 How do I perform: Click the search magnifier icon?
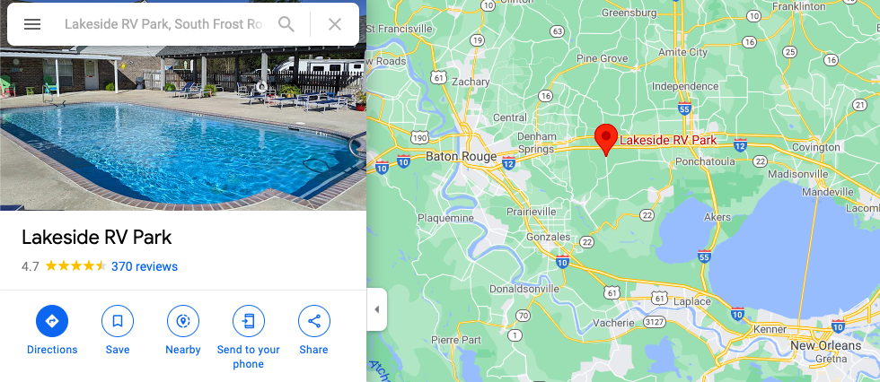pyautogui.click(x=286, y=24)
